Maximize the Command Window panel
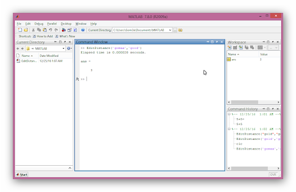The width and height of the screenshot is (296, 192). point(212,42)
